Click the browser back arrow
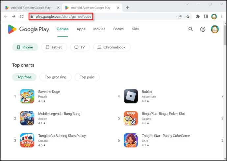227x161 pixels. [x=6, y=16]
